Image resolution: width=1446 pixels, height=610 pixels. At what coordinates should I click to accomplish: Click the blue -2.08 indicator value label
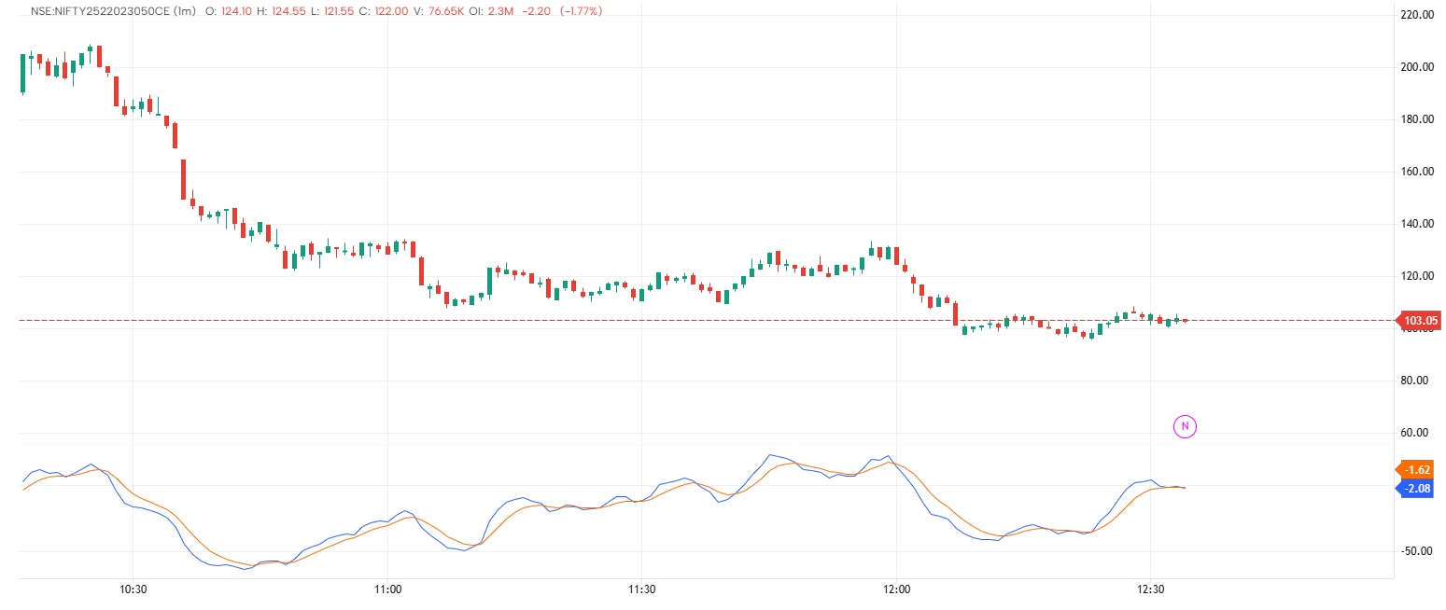1416,489
